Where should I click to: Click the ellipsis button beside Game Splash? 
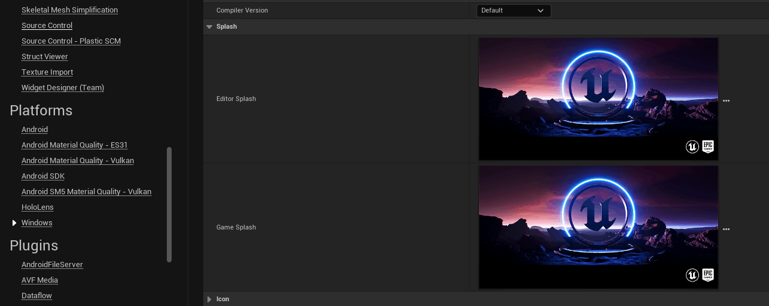coord(726,229)
